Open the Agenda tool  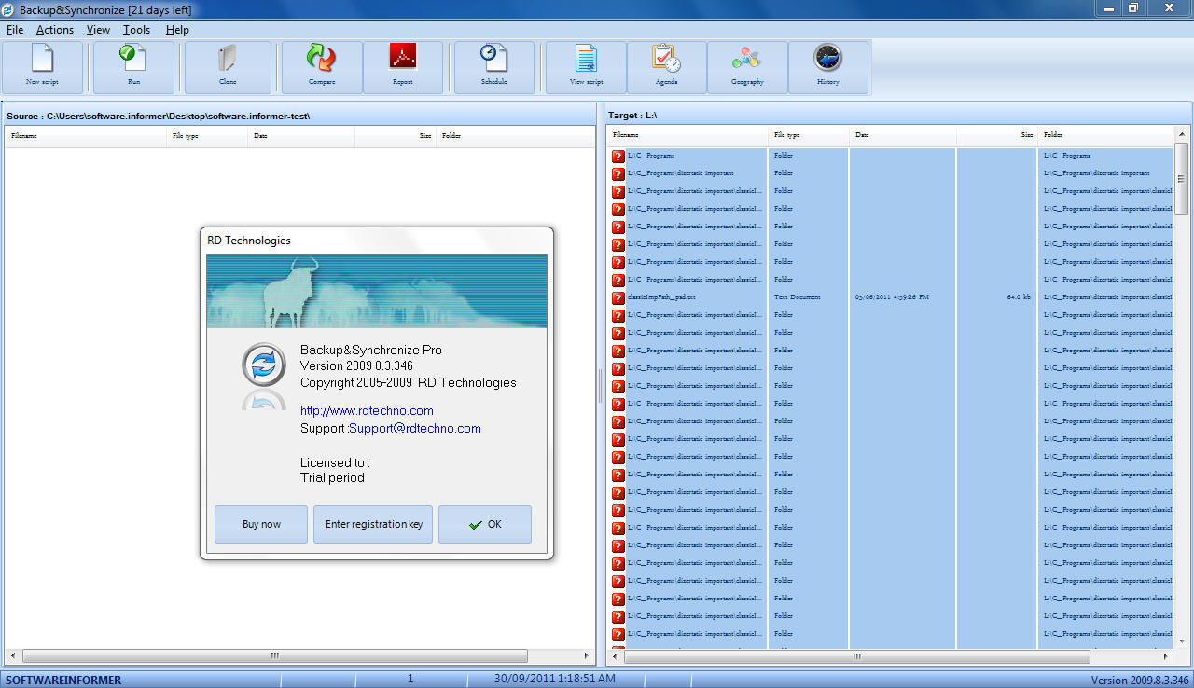pos(667,67)
